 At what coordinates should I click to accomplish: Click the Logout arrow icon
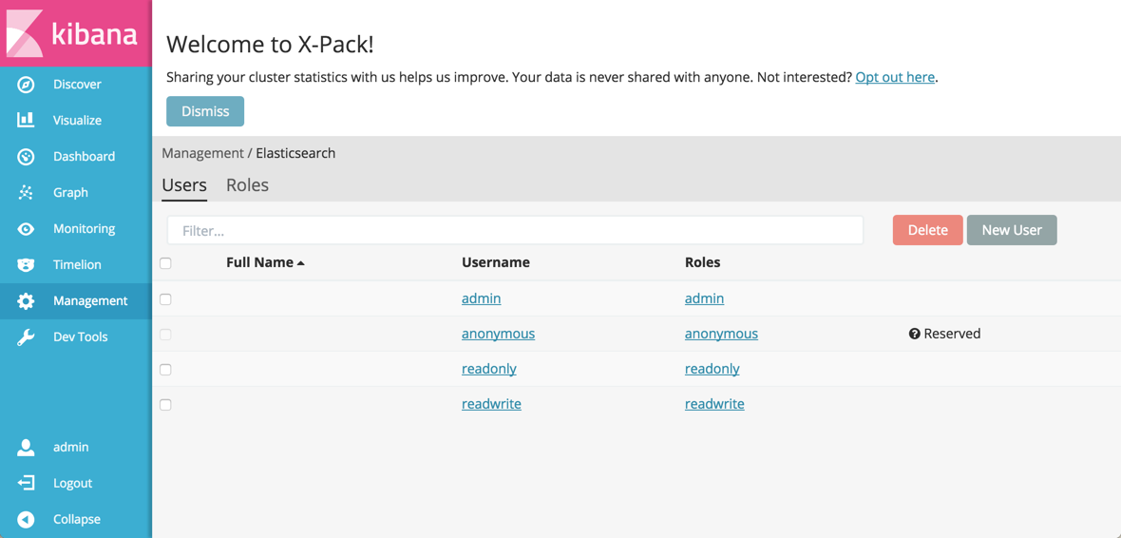pos(26,483)
